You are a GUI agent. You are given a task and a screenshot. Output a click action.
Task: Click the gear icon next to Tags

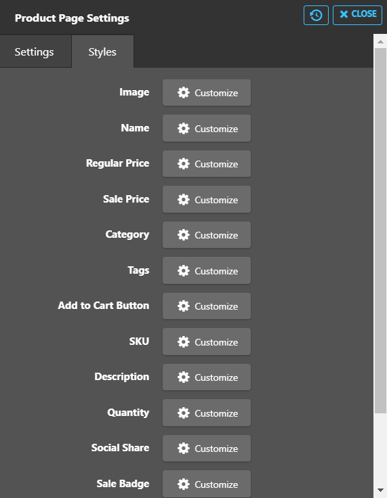pyautogui.click(x=183, y=270)
